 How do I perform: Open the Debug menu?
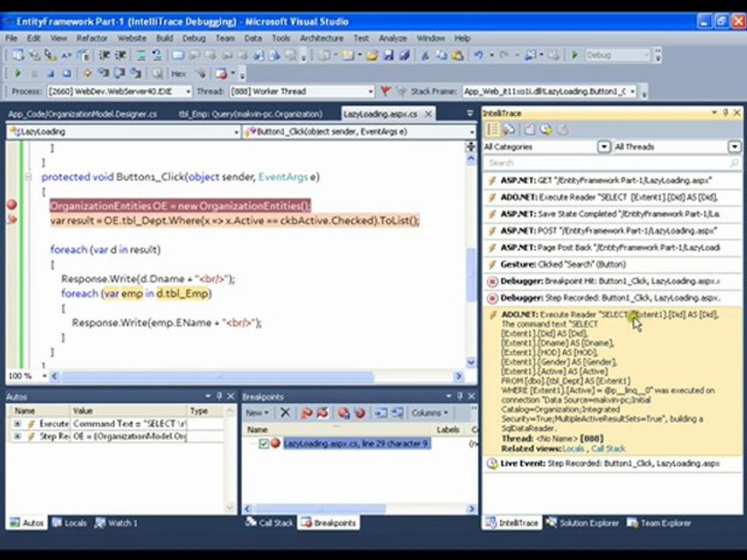coord(194,38)
